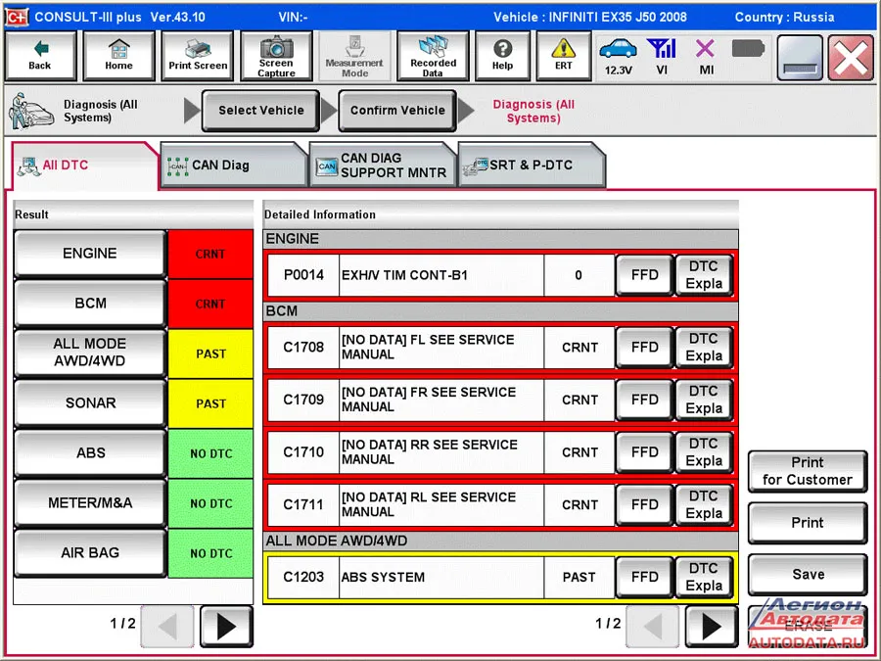The height and width of the screenshot is (661, 881).
Task: Open Measurement Mode
Action: point(354,56)
